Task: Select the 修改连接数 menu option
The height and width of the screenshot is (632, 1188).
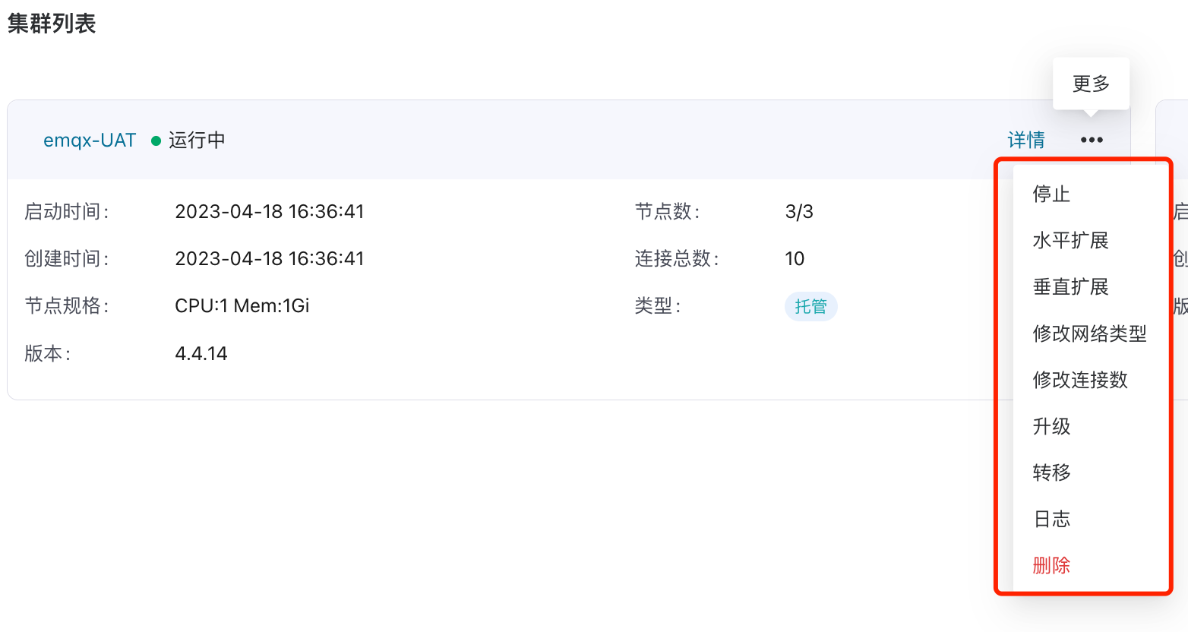Action: 1080,380
